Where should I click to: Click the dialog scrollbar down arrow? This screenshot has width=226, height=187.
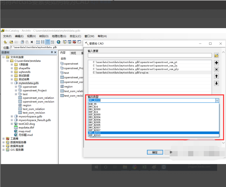tap(223, 143)
